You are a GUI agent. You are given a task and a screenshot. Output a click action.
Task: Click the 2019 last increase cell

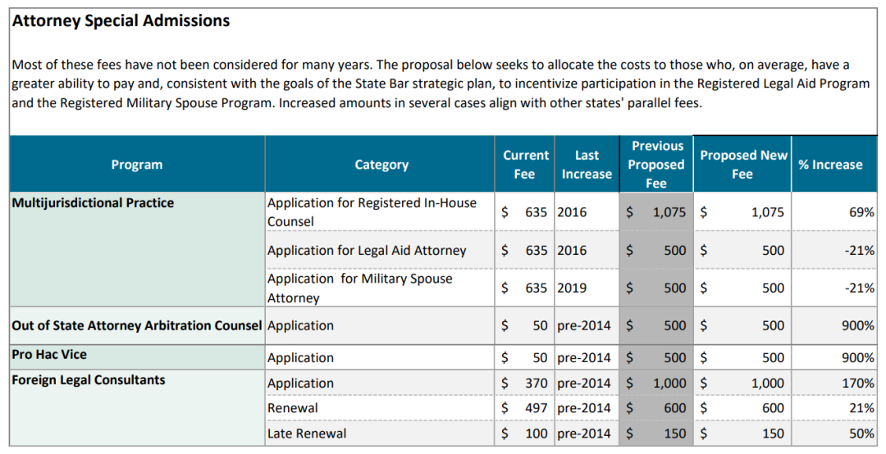[572, 288]
